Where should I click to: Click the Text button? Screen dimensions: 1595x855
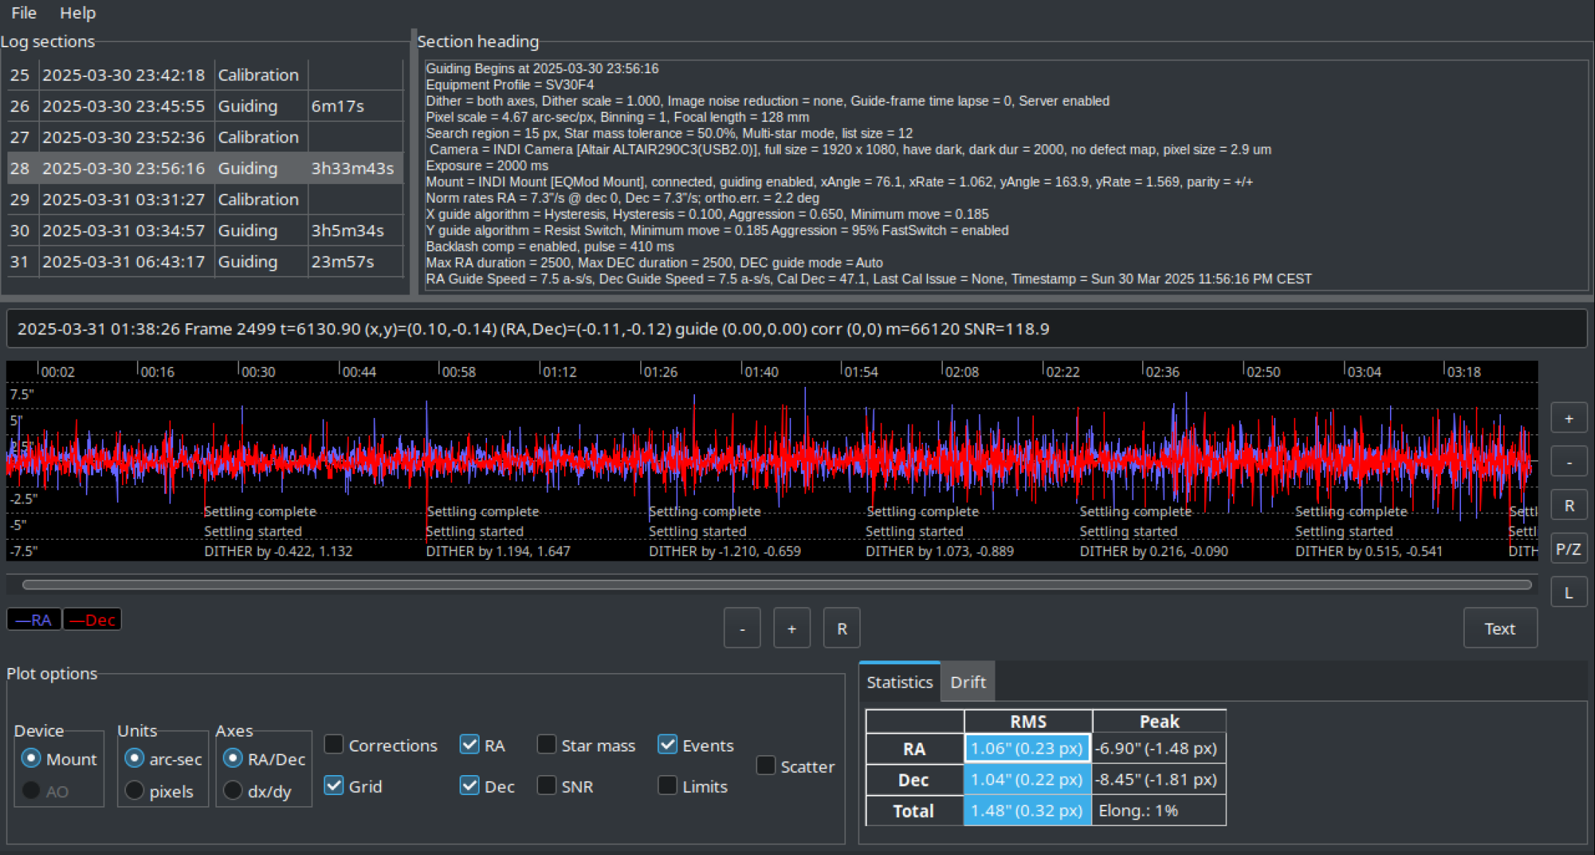pyautogui.click(x=1500, y=629)
